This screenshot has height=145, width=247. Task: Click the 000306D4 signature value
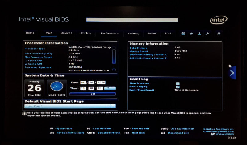[x=75, y=67]
